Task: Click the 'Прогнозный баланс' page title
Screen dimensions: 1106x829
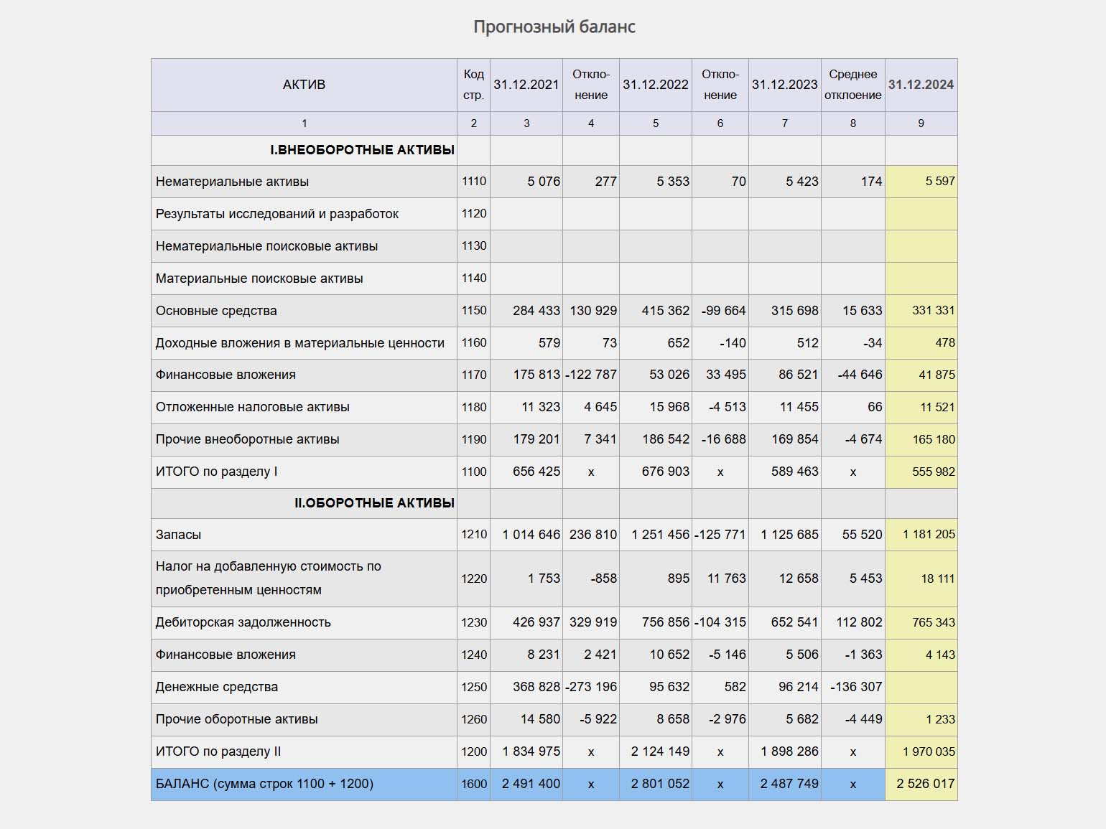Action: [554, 27]
